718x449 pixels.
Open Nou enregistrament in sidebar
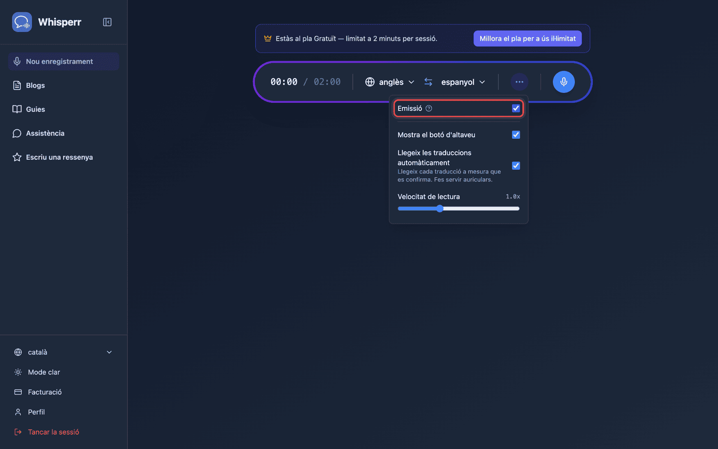tap(63, 62)
